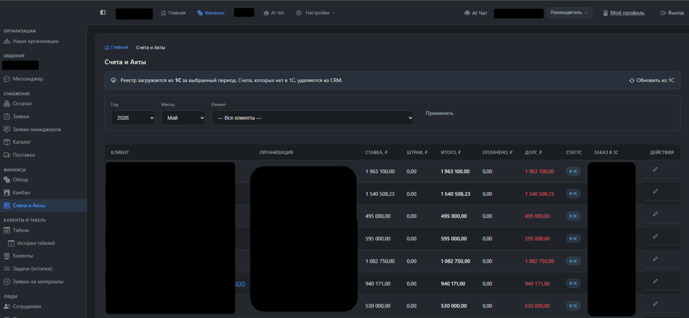Image resolution: width=689 pixels, height=318 pixels.
Task: Edit the 495 000,00 row
Action: click(655, 214)
